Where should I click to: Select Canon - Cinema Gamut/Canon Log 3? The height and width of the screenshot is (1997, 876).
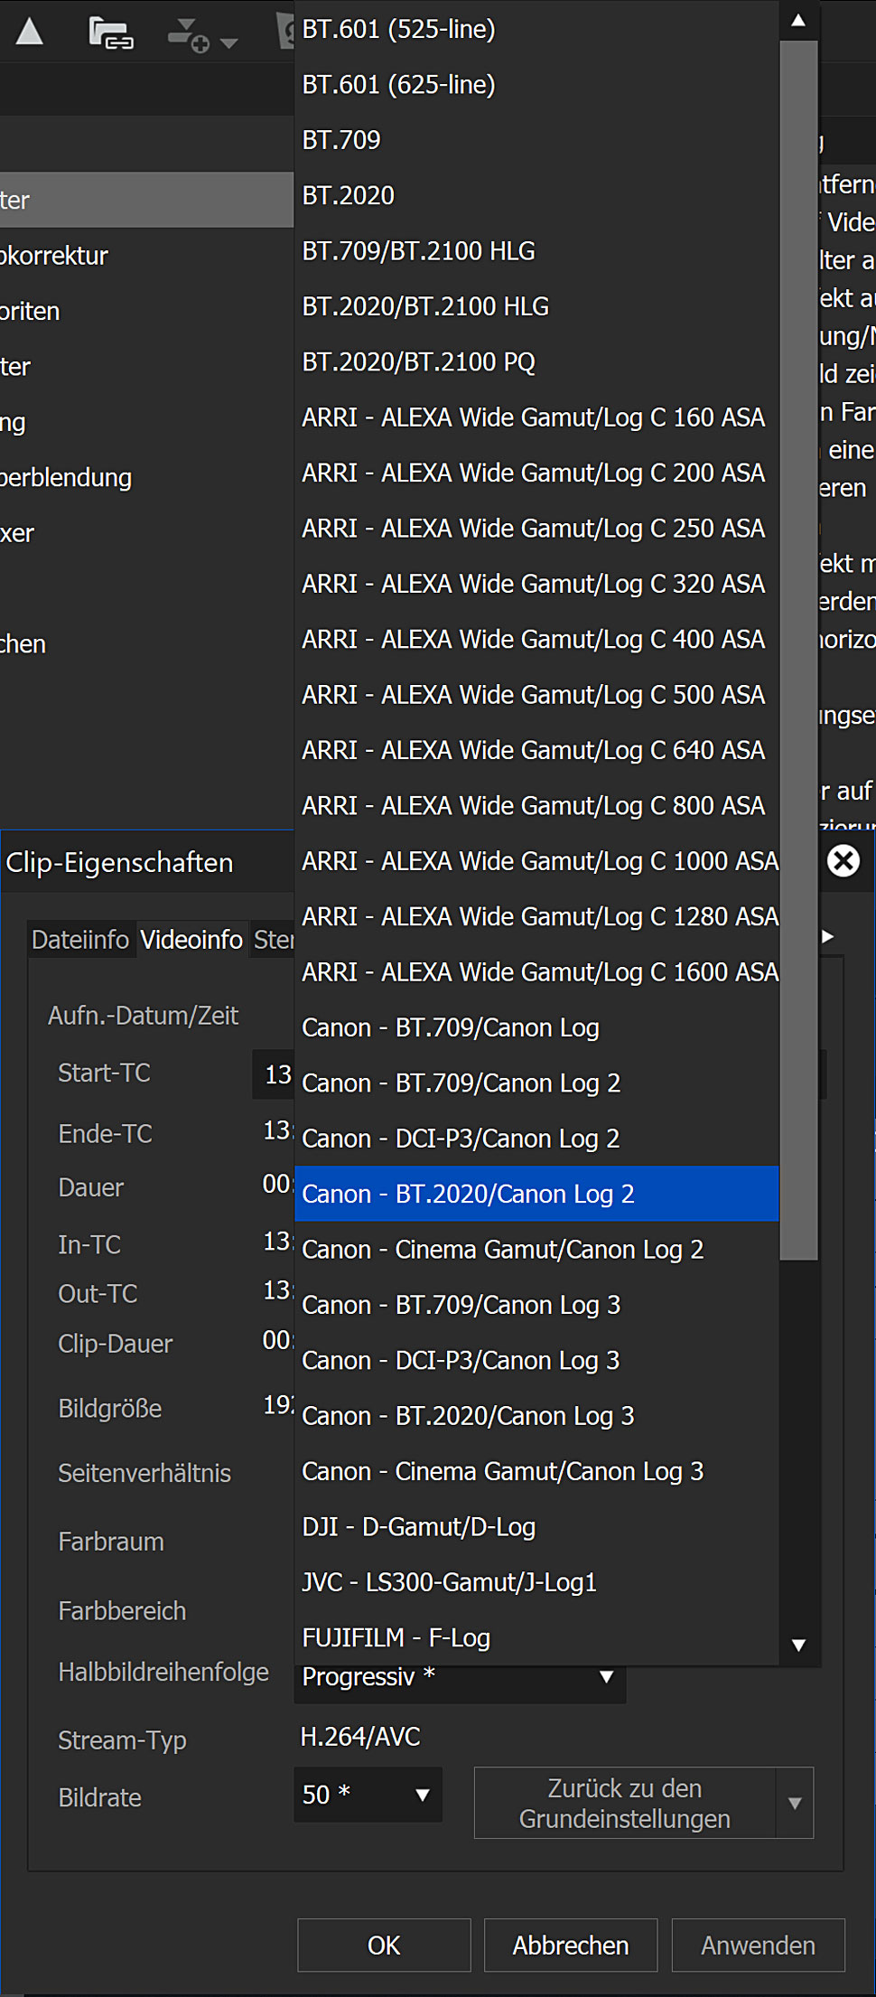point(536,1472)
